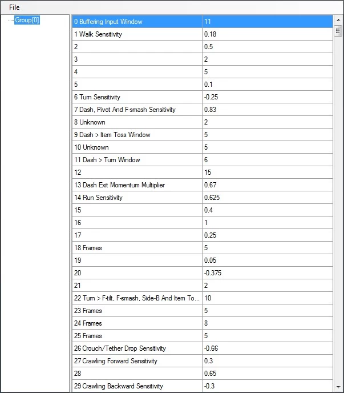Select Dash, Pivot And F-smash Sensitivity row
Image resolution: width=344 pixels, height=393 pixels.
pos(137,110)
